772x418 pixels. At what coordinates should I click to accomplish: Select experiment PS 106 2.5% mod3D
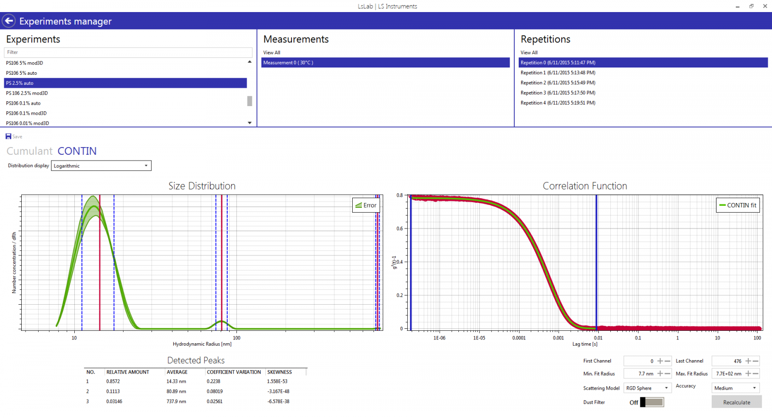(125, 93)
